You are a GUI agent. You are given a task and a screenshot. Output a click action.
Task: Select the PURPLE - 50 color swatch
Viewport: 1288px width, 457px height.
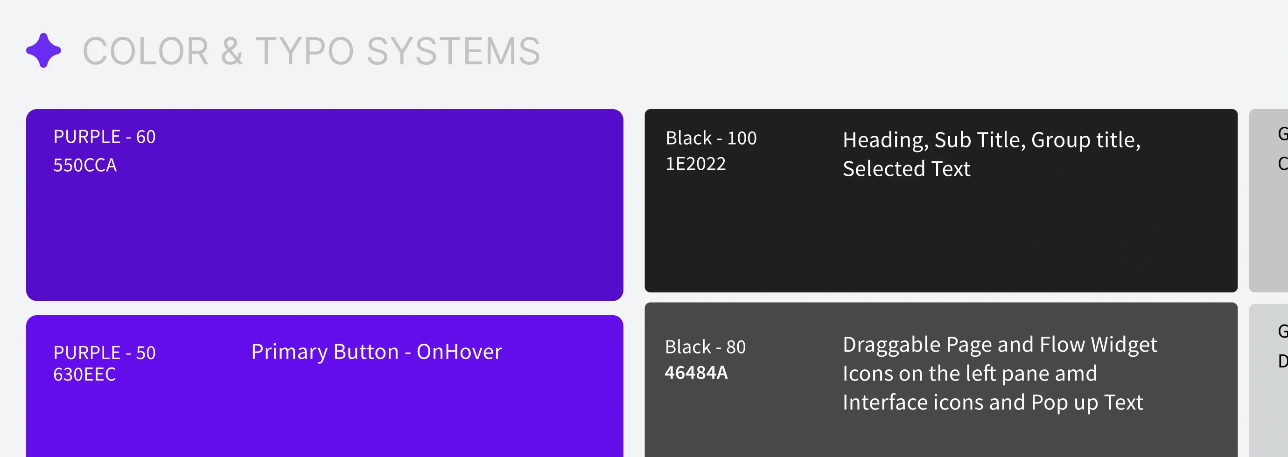tap(324, 386)
